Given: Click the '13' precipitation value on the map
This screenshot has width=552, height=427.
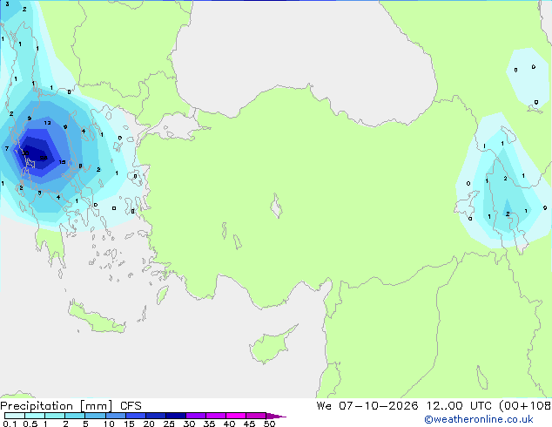Looking at the screenshot, I should pos(48,123).
